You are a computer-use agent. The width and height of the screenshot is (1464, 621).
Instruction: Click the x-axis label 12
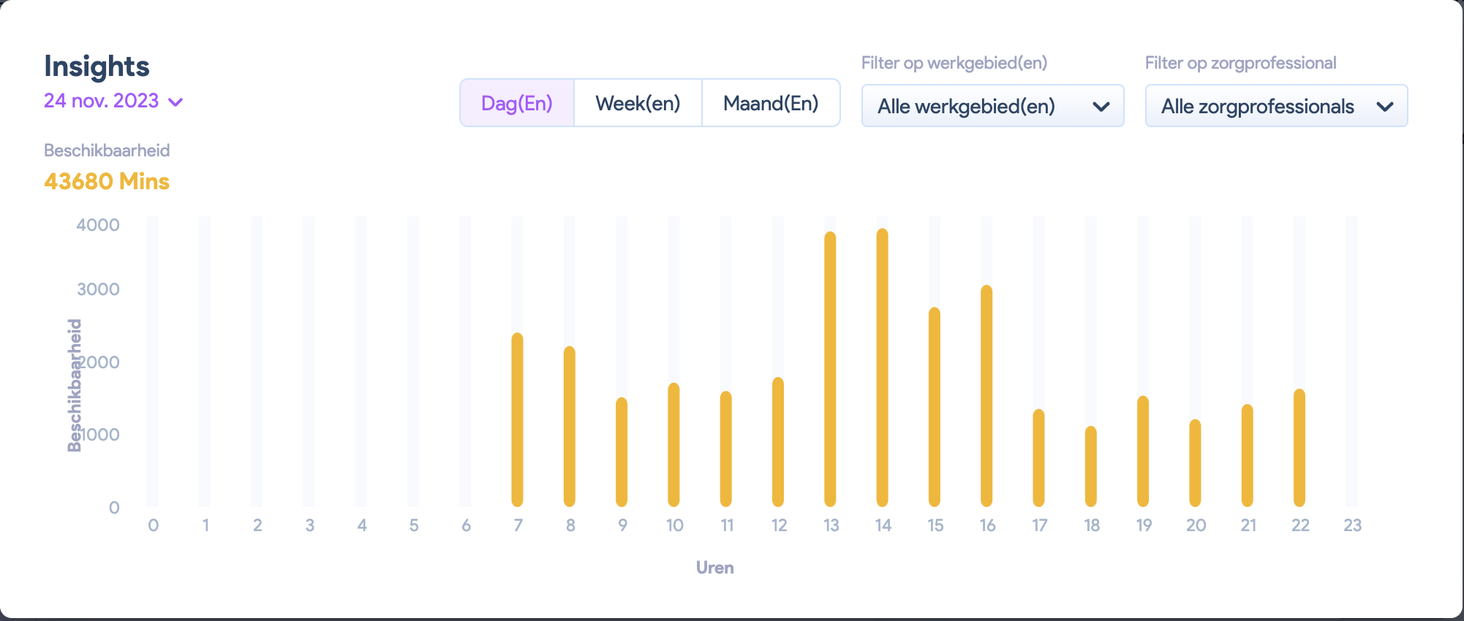pyautogui.click(x=779, y=525)
